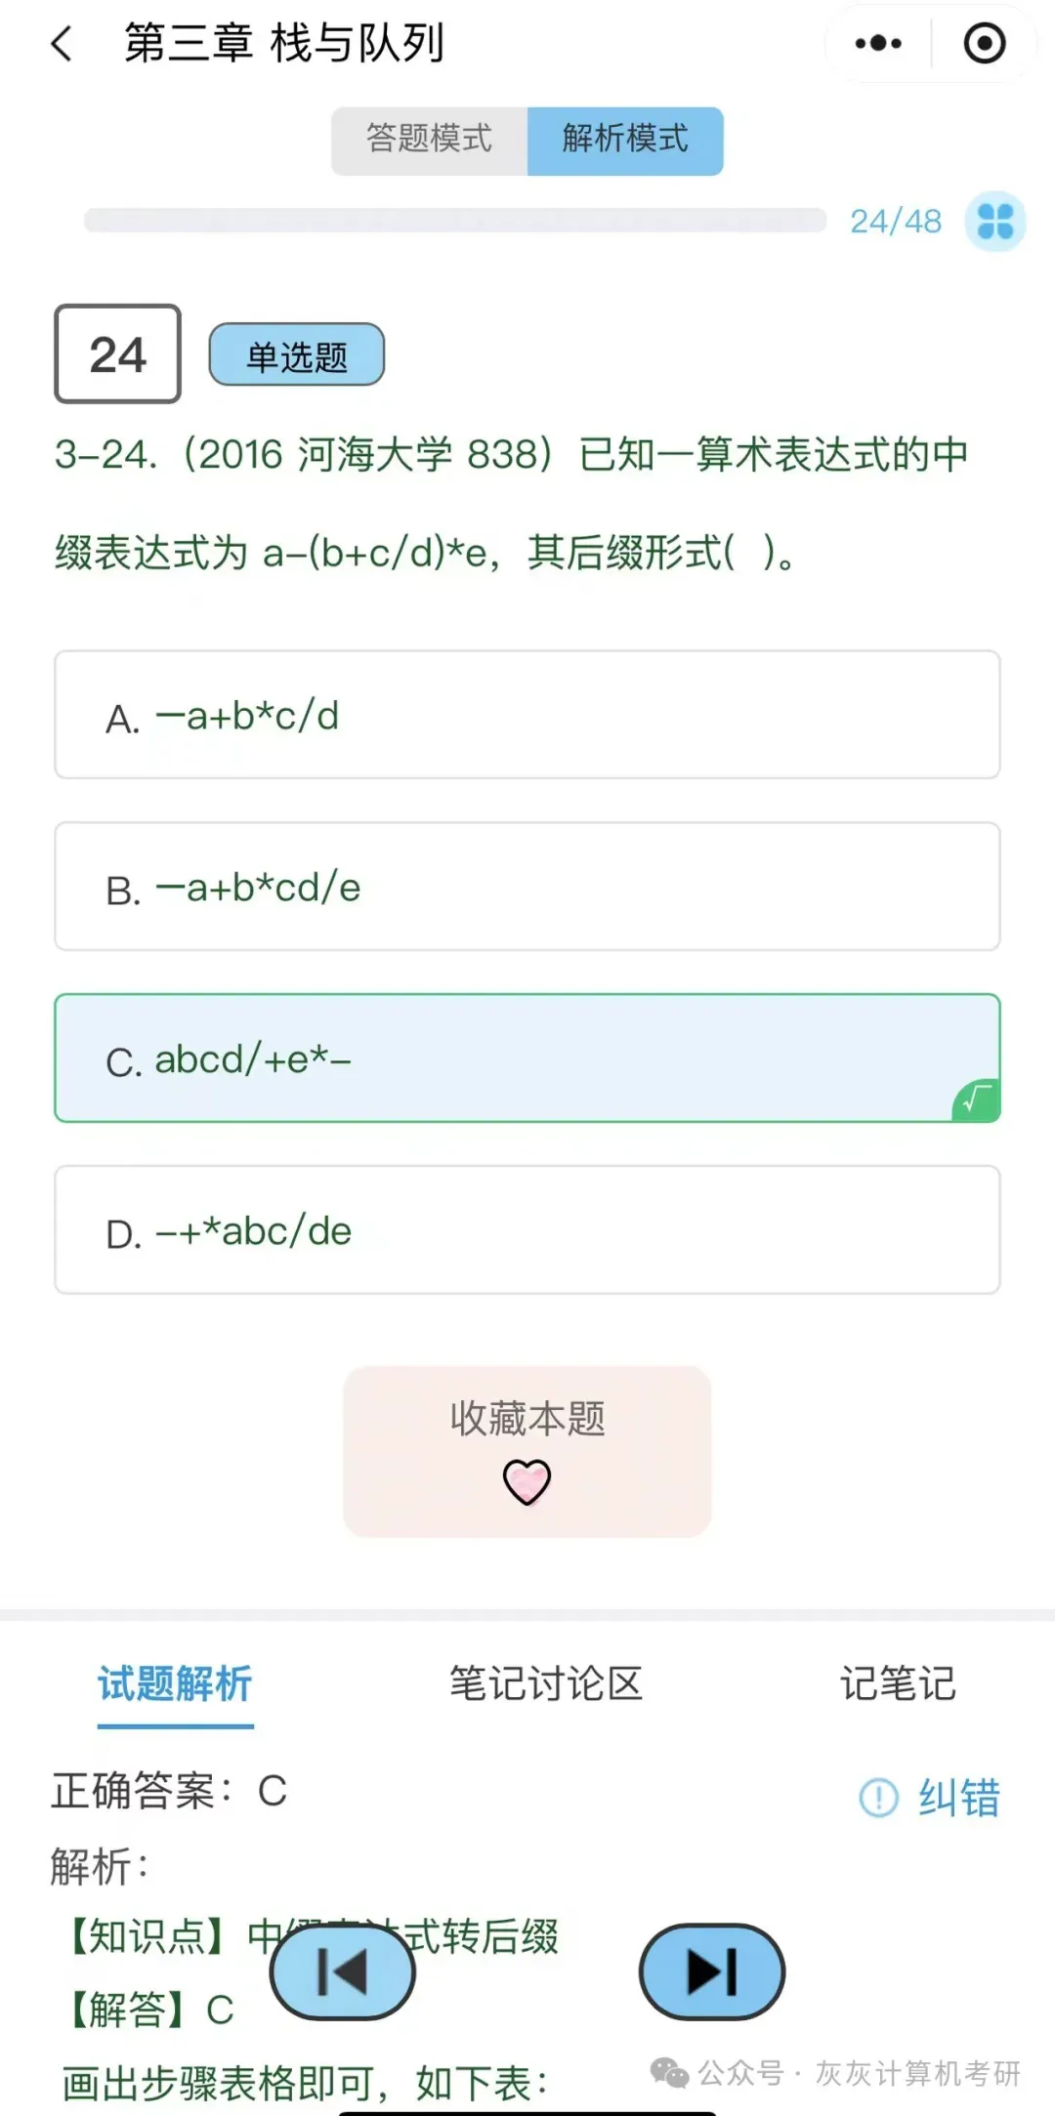Pick option D answer
This screenshot has height=2116, width=1055.
coord(527,1230)
